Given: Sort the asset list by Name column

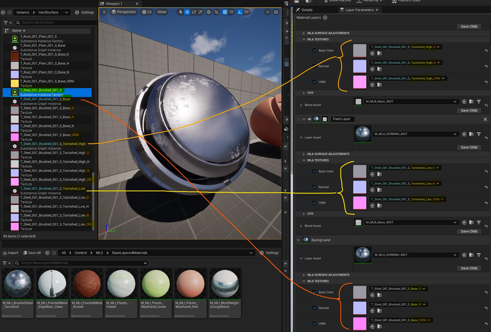Looking at the screenshot, I should 51,31.
